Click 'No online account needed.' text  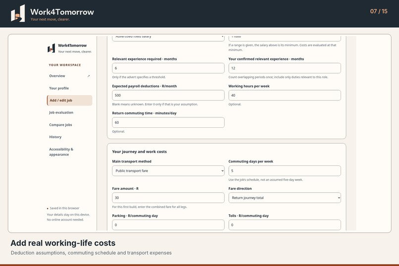65,219
